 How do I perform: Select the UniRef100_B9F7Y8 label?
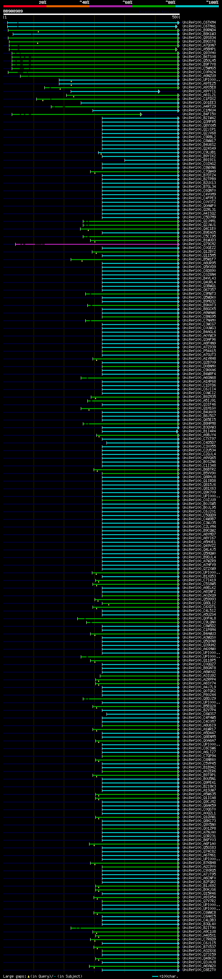(199, 65)
